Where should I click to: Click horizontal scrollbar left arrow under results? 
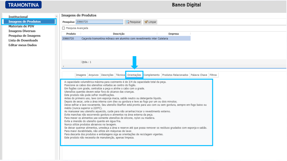click(x=63, y=66)
